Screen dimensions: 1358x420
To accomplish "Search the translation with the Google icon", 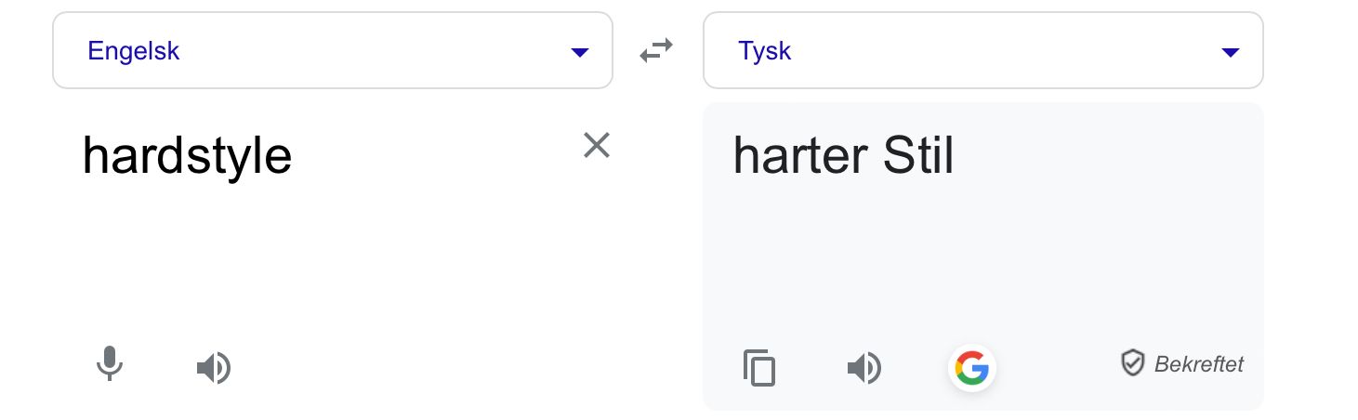I will [971, 368].
